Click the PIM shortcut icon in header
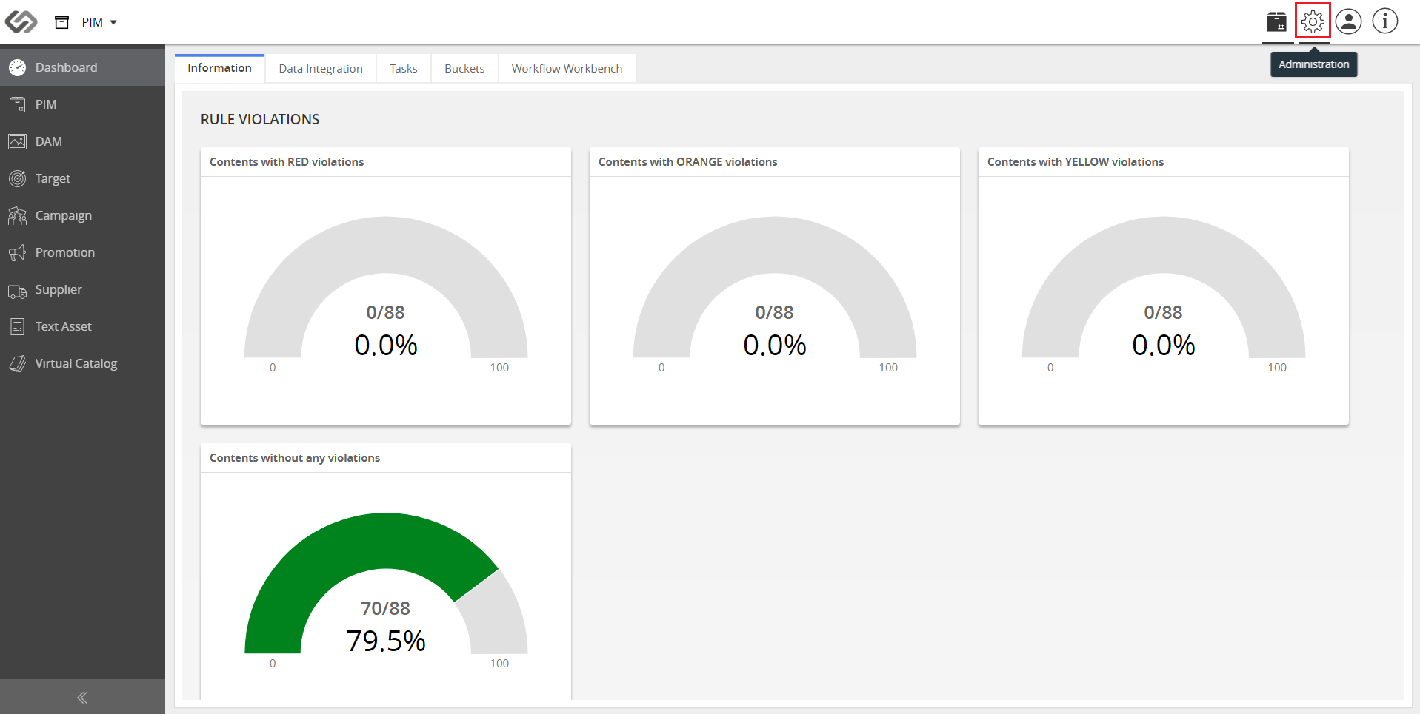1420x714 pixels. 1277,21
